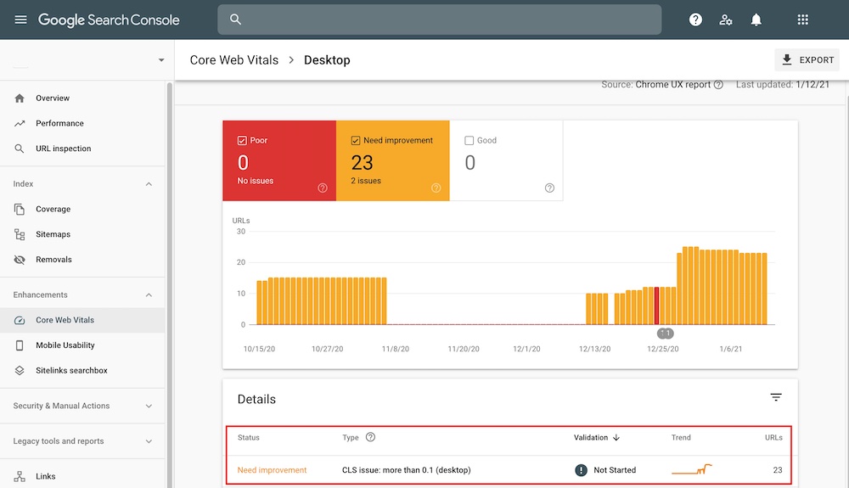Open user settings management icon
This screenshot has width=849, height=488.
pyautogui.click(x=725, y=20)
